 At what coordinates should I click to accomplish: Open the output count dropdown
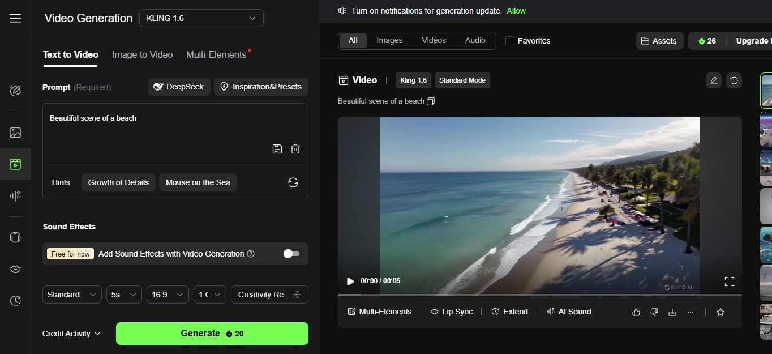pyautogui.click(x=210, y=295)
